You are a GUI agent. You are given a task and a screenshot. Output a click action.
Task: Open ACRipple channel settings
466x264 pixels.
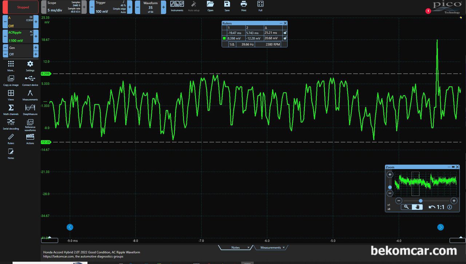click(x=20, y=36)
